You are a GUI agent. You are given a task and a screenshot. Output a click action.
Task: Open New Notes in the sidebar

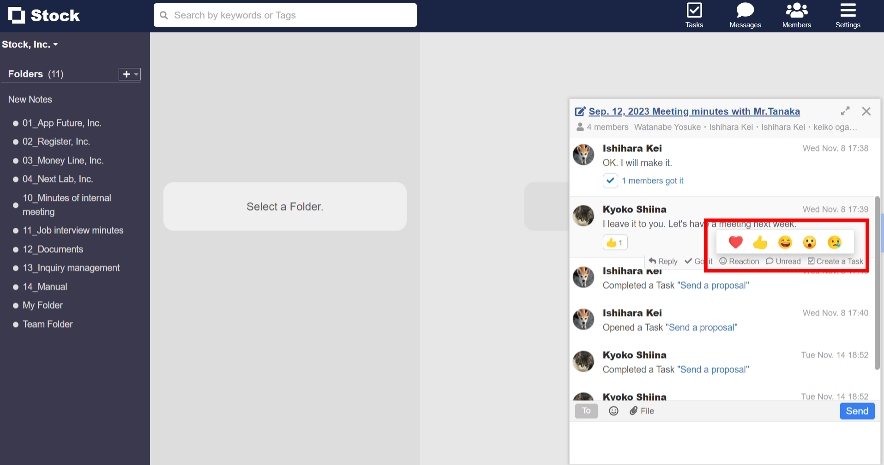tap(30, 99)
